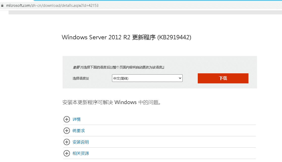Click the 选择语言 label

[81, 78]
